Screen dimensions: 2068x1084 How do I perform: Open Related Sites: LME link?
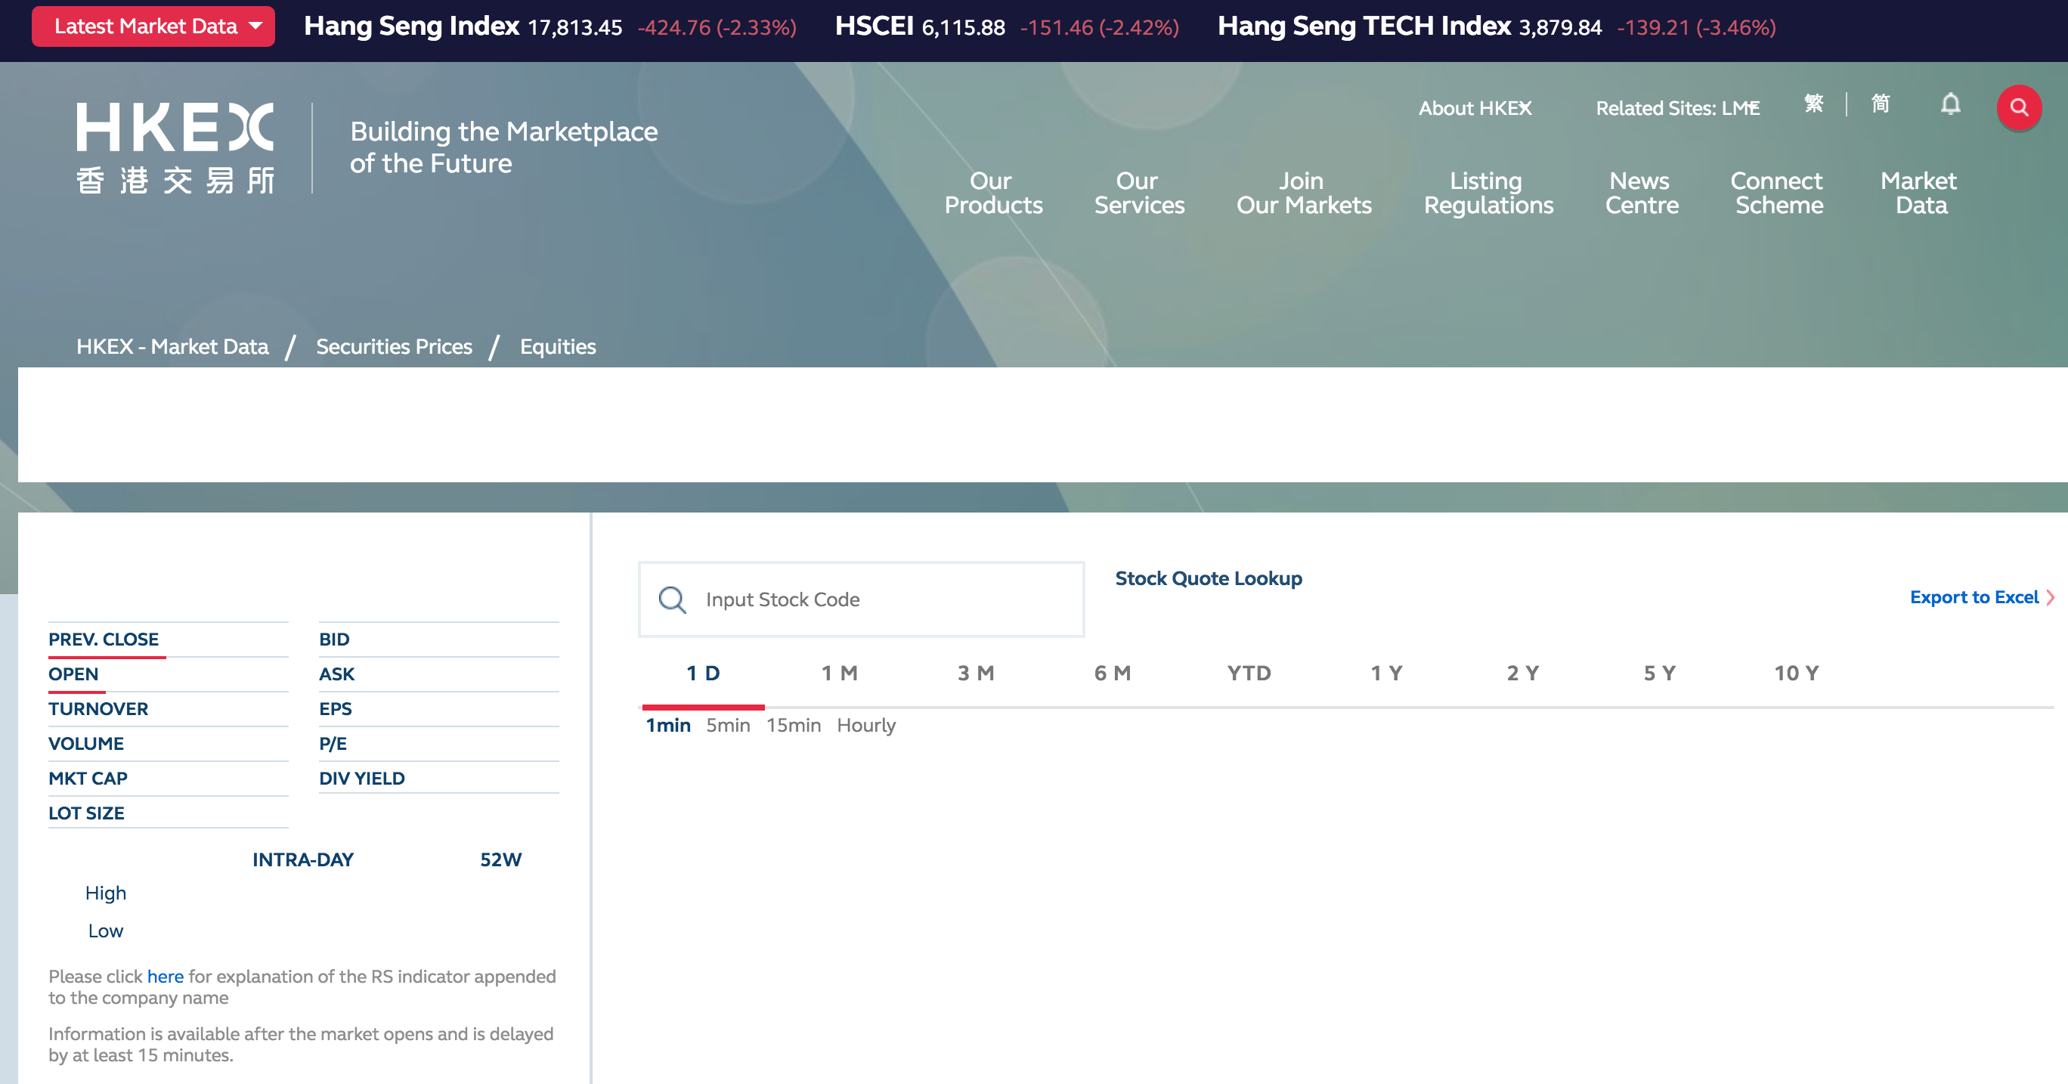coord(1677,108)
